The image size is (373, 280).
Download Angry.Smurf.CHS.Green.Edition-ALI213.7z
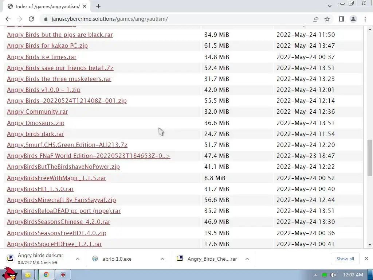tap(67, 145)
